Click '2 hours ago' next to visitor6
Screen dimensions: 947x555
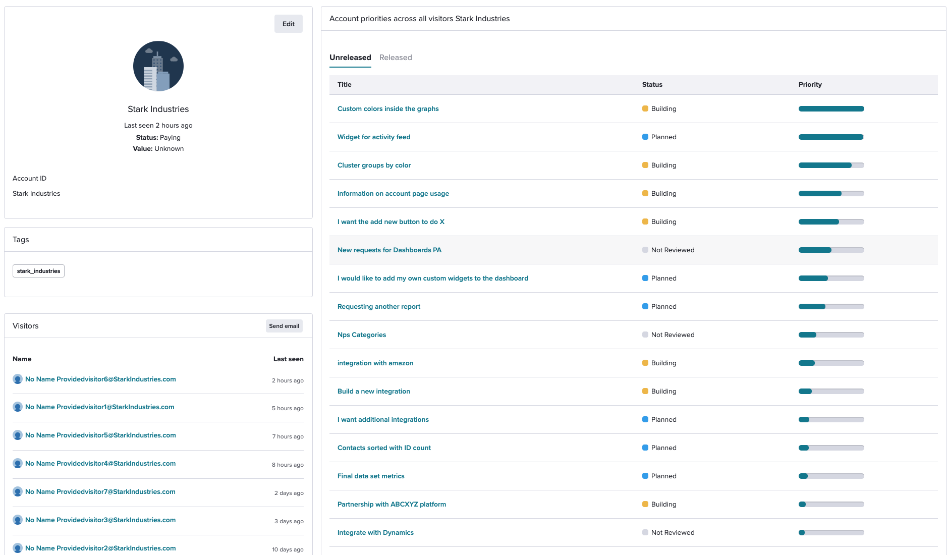coord(288,380)
